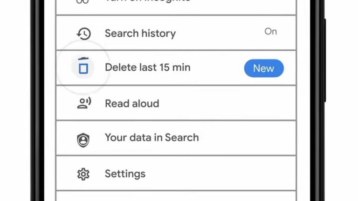Tap the circular ripple highlight around trash icon

83,67
